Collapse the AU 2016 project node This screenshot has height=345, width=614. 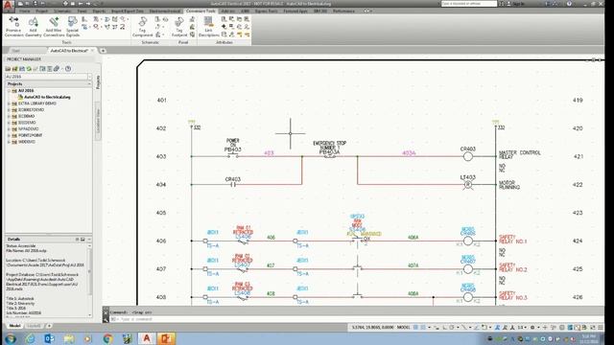point(9,91)
